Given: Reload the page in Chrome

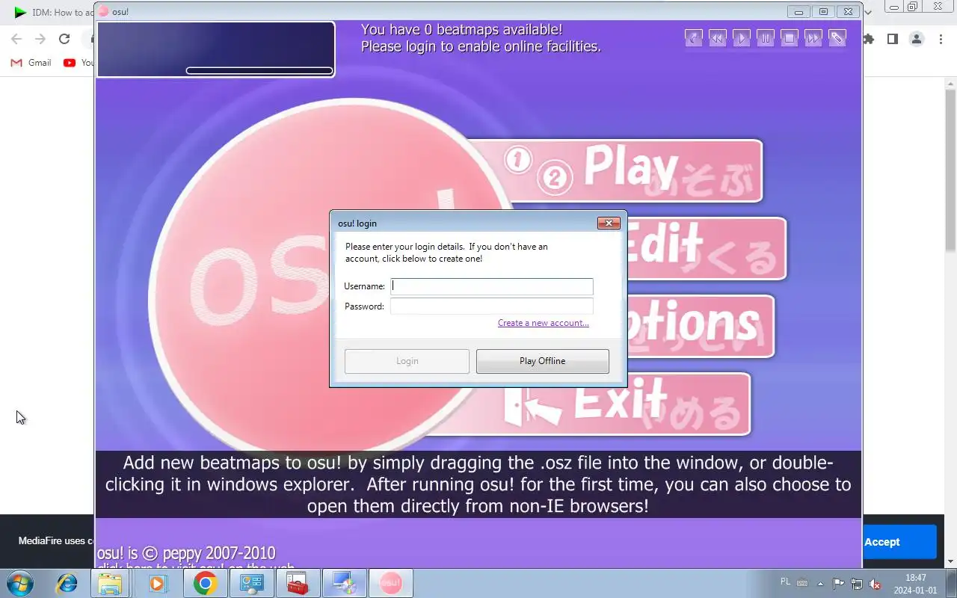Looking at the screenshot, I should tap(64, 39).
